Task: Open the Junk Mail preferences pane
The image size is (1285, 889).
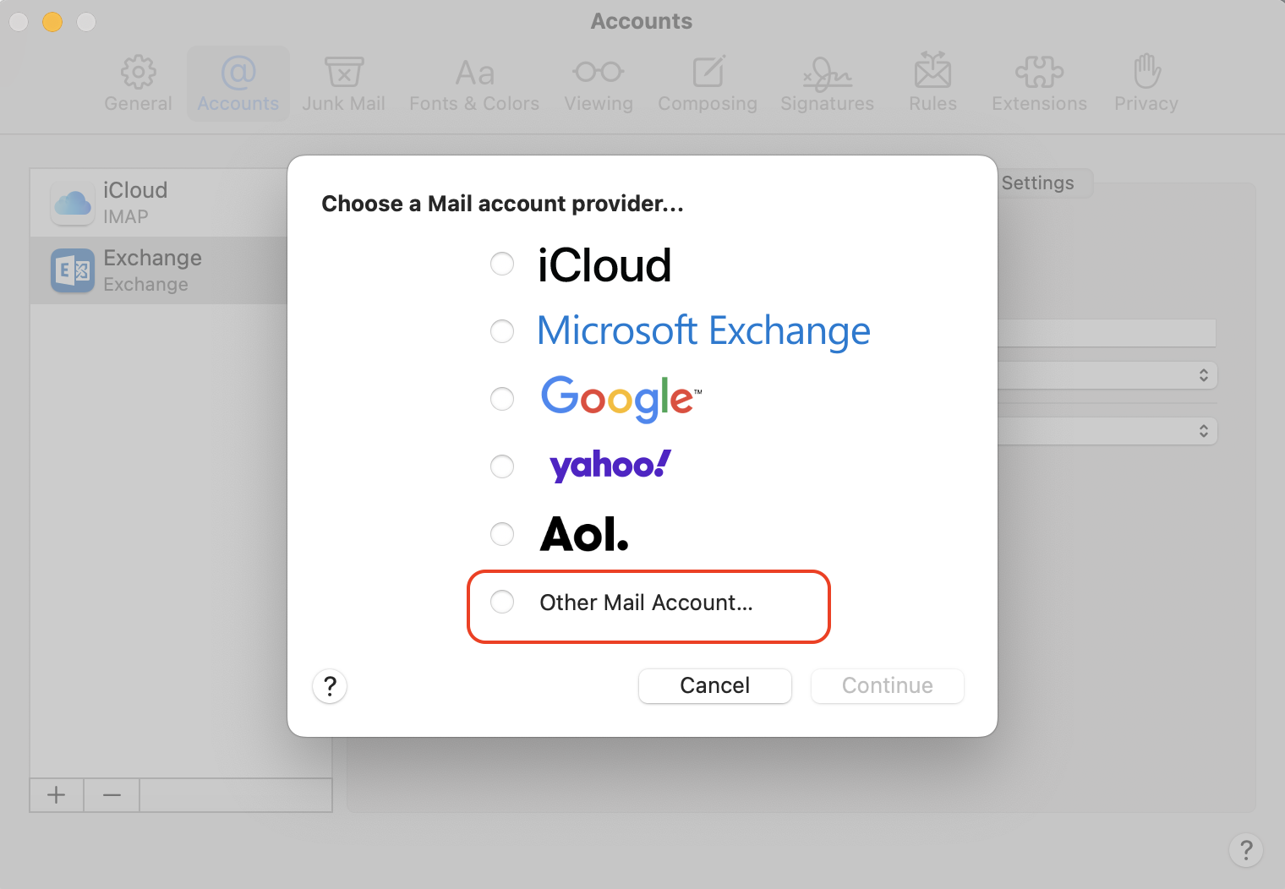Action: 343,84
